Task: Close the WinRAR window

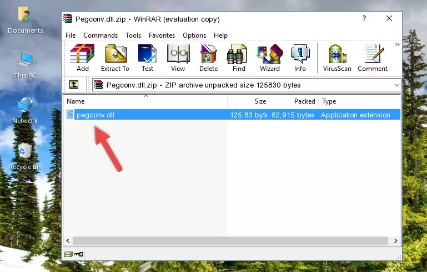Action: coord(389,18)
